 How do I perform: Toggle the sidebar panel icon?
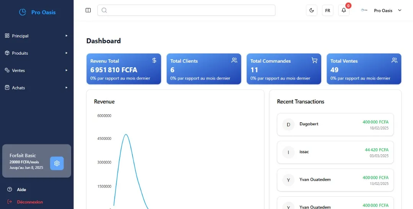click(88, 10)
